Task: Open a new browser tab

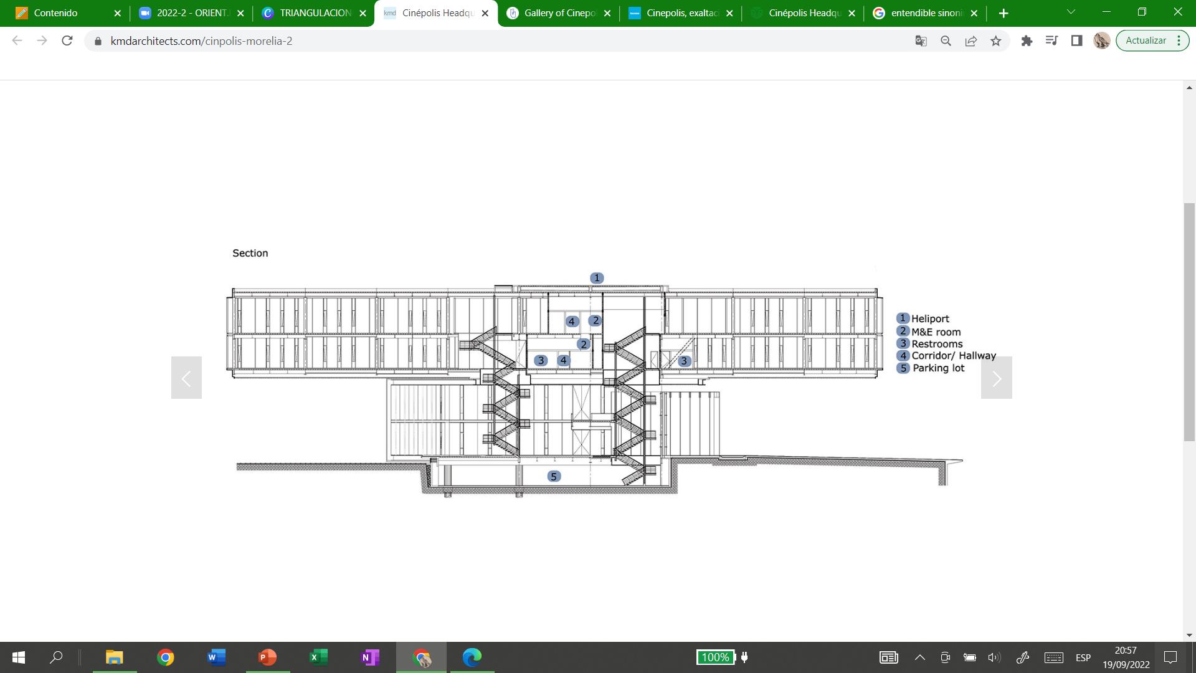Action: pos(1003,13)
